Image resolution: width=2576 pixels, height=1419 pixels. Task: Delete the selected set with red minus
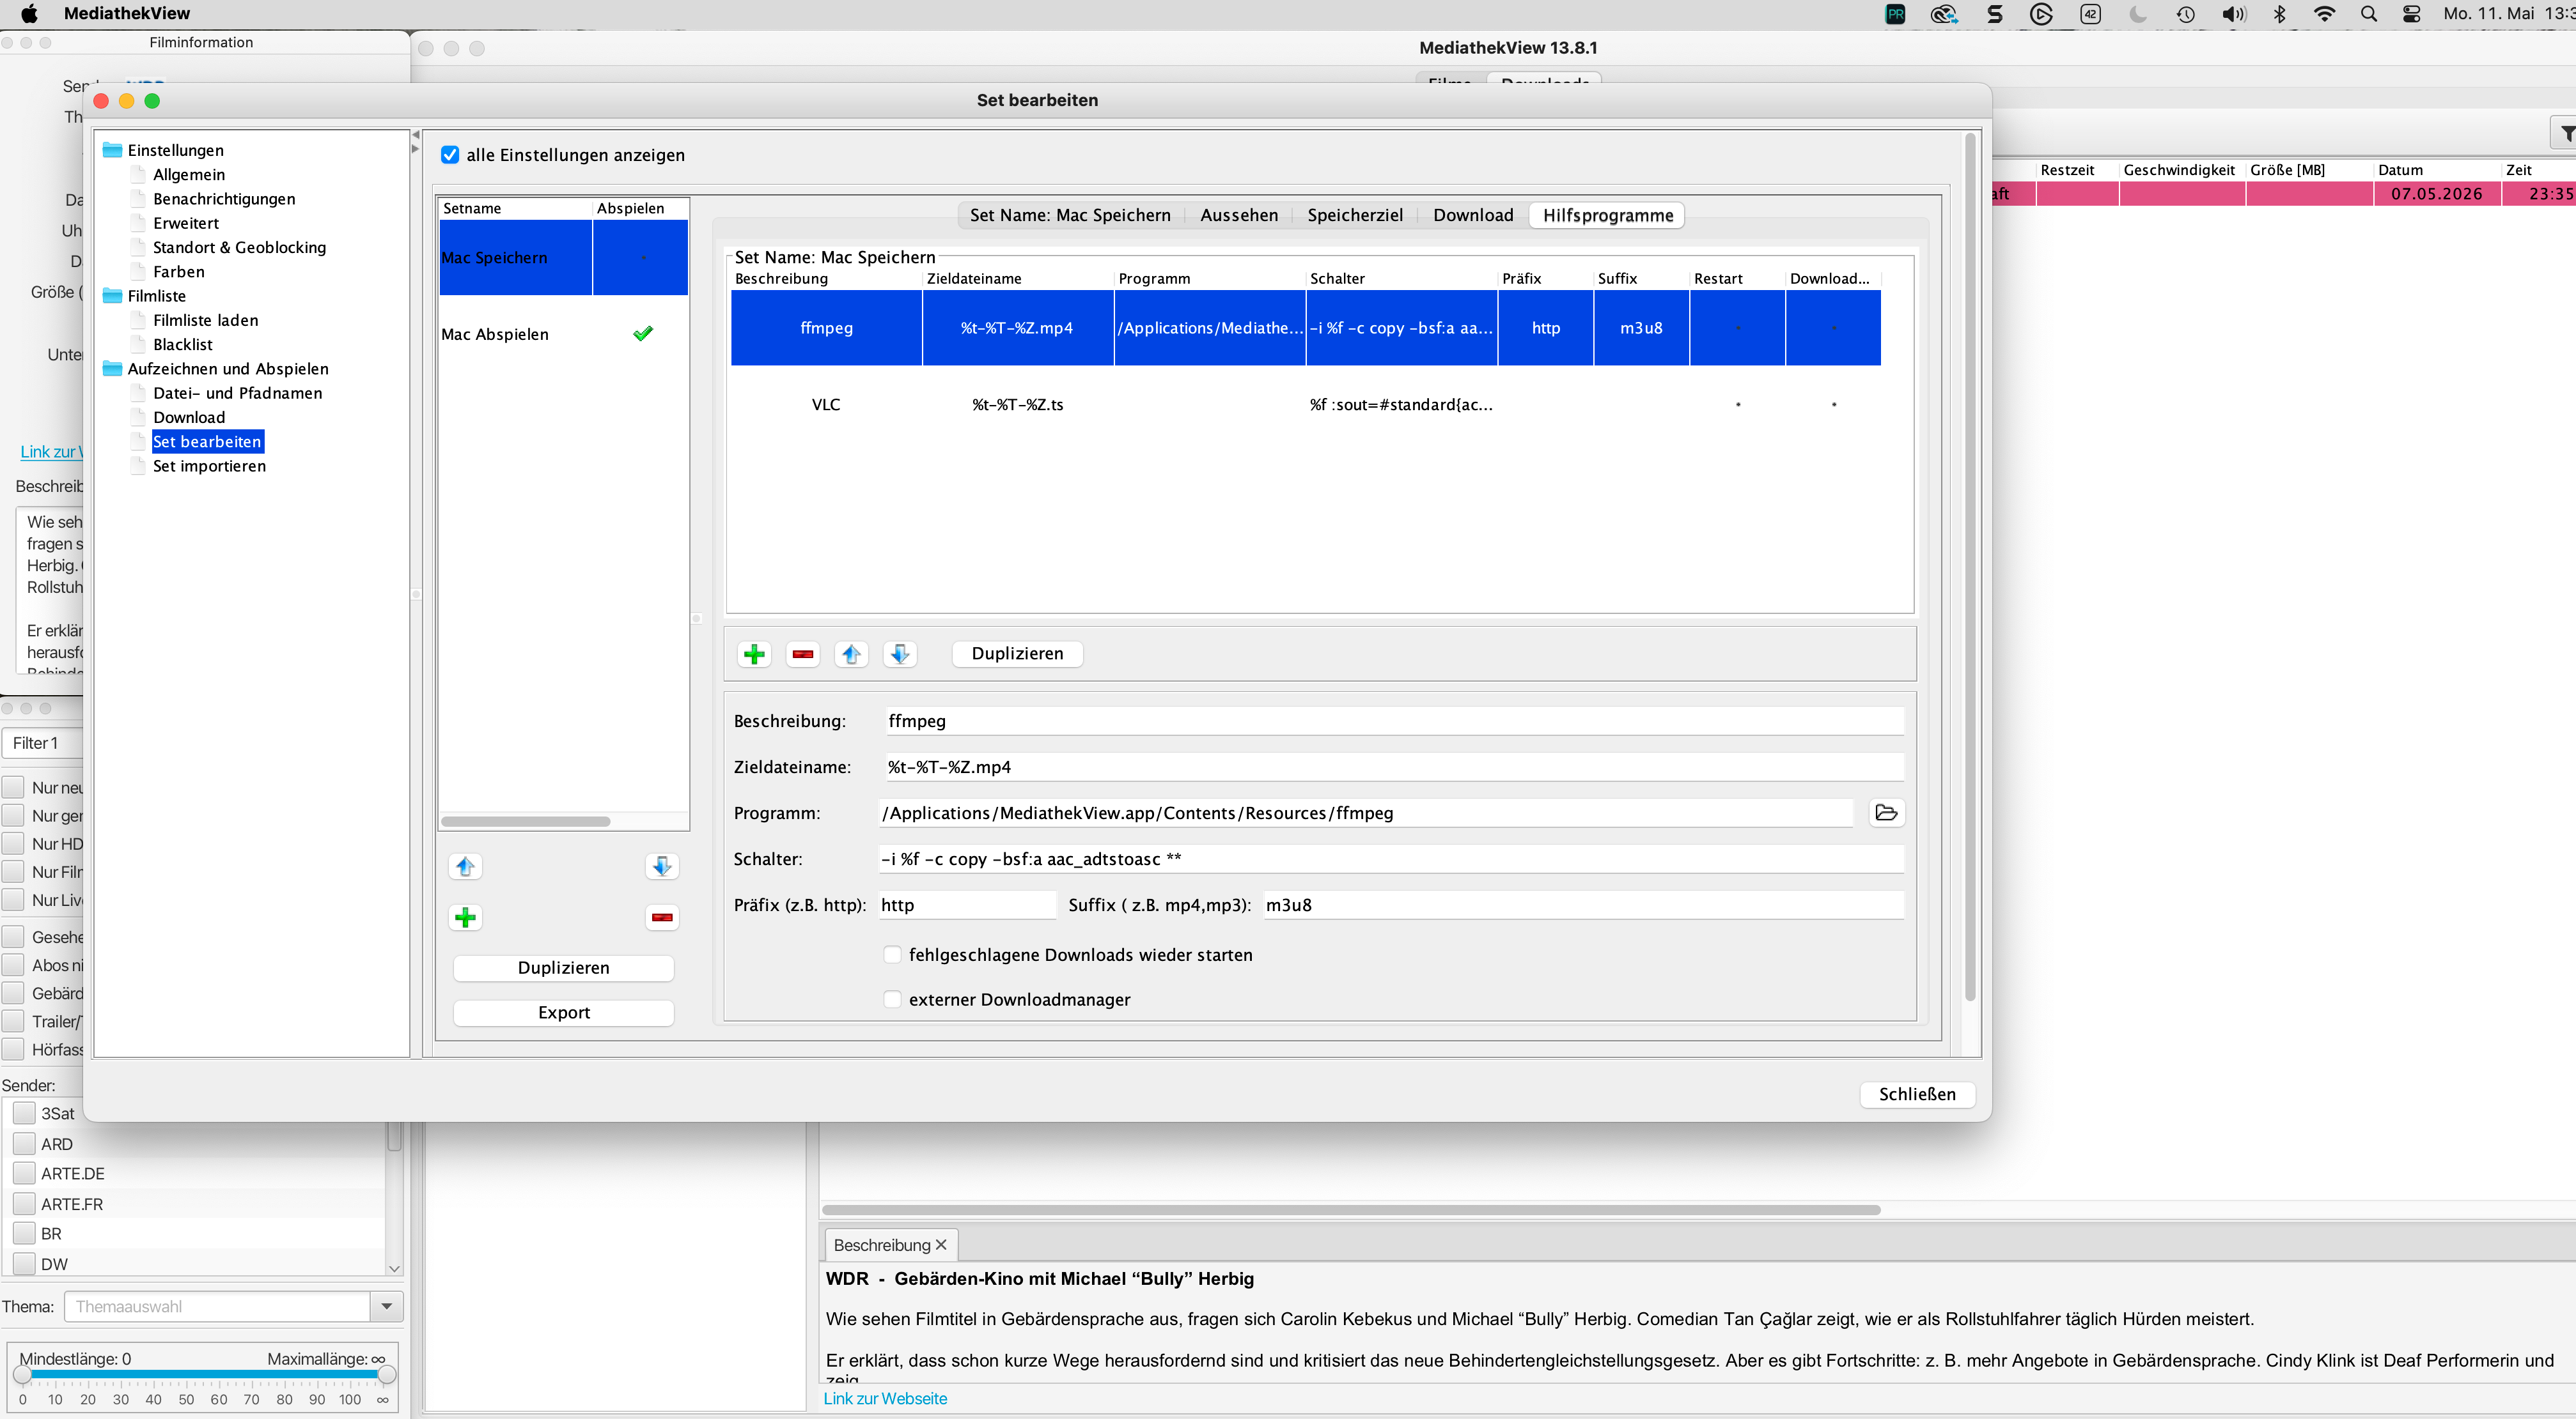pyautogui.click(x=662, y=917)
